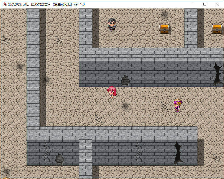
Task: Inspect crumbled brick hole in lower-left wall
Action: [59, 159]
